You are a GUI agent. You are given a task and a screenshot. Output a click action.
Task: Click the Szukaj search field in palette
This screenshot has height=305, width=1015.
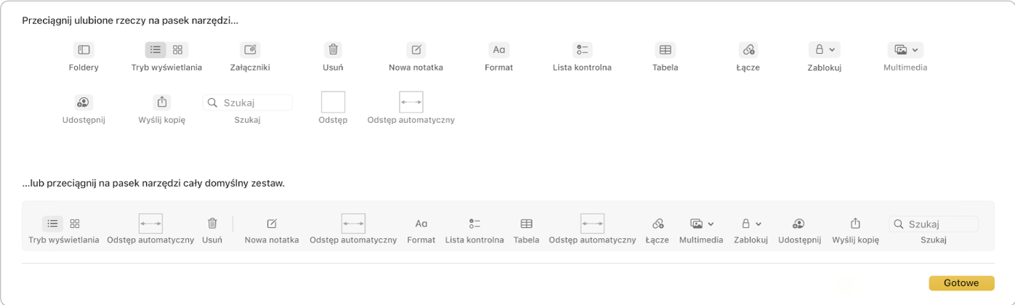click(248, 102)
